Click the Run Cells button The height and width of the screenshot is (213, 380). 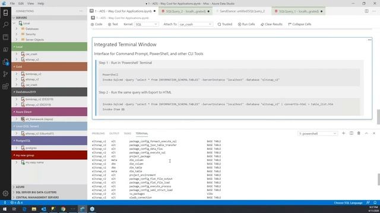pyautogui.click(x=246, y=24)
